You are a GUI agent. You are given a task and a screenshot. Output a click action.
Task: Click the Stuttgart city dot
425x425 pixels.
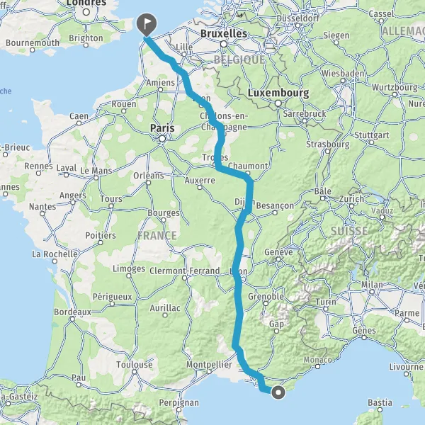coord(372,142)
